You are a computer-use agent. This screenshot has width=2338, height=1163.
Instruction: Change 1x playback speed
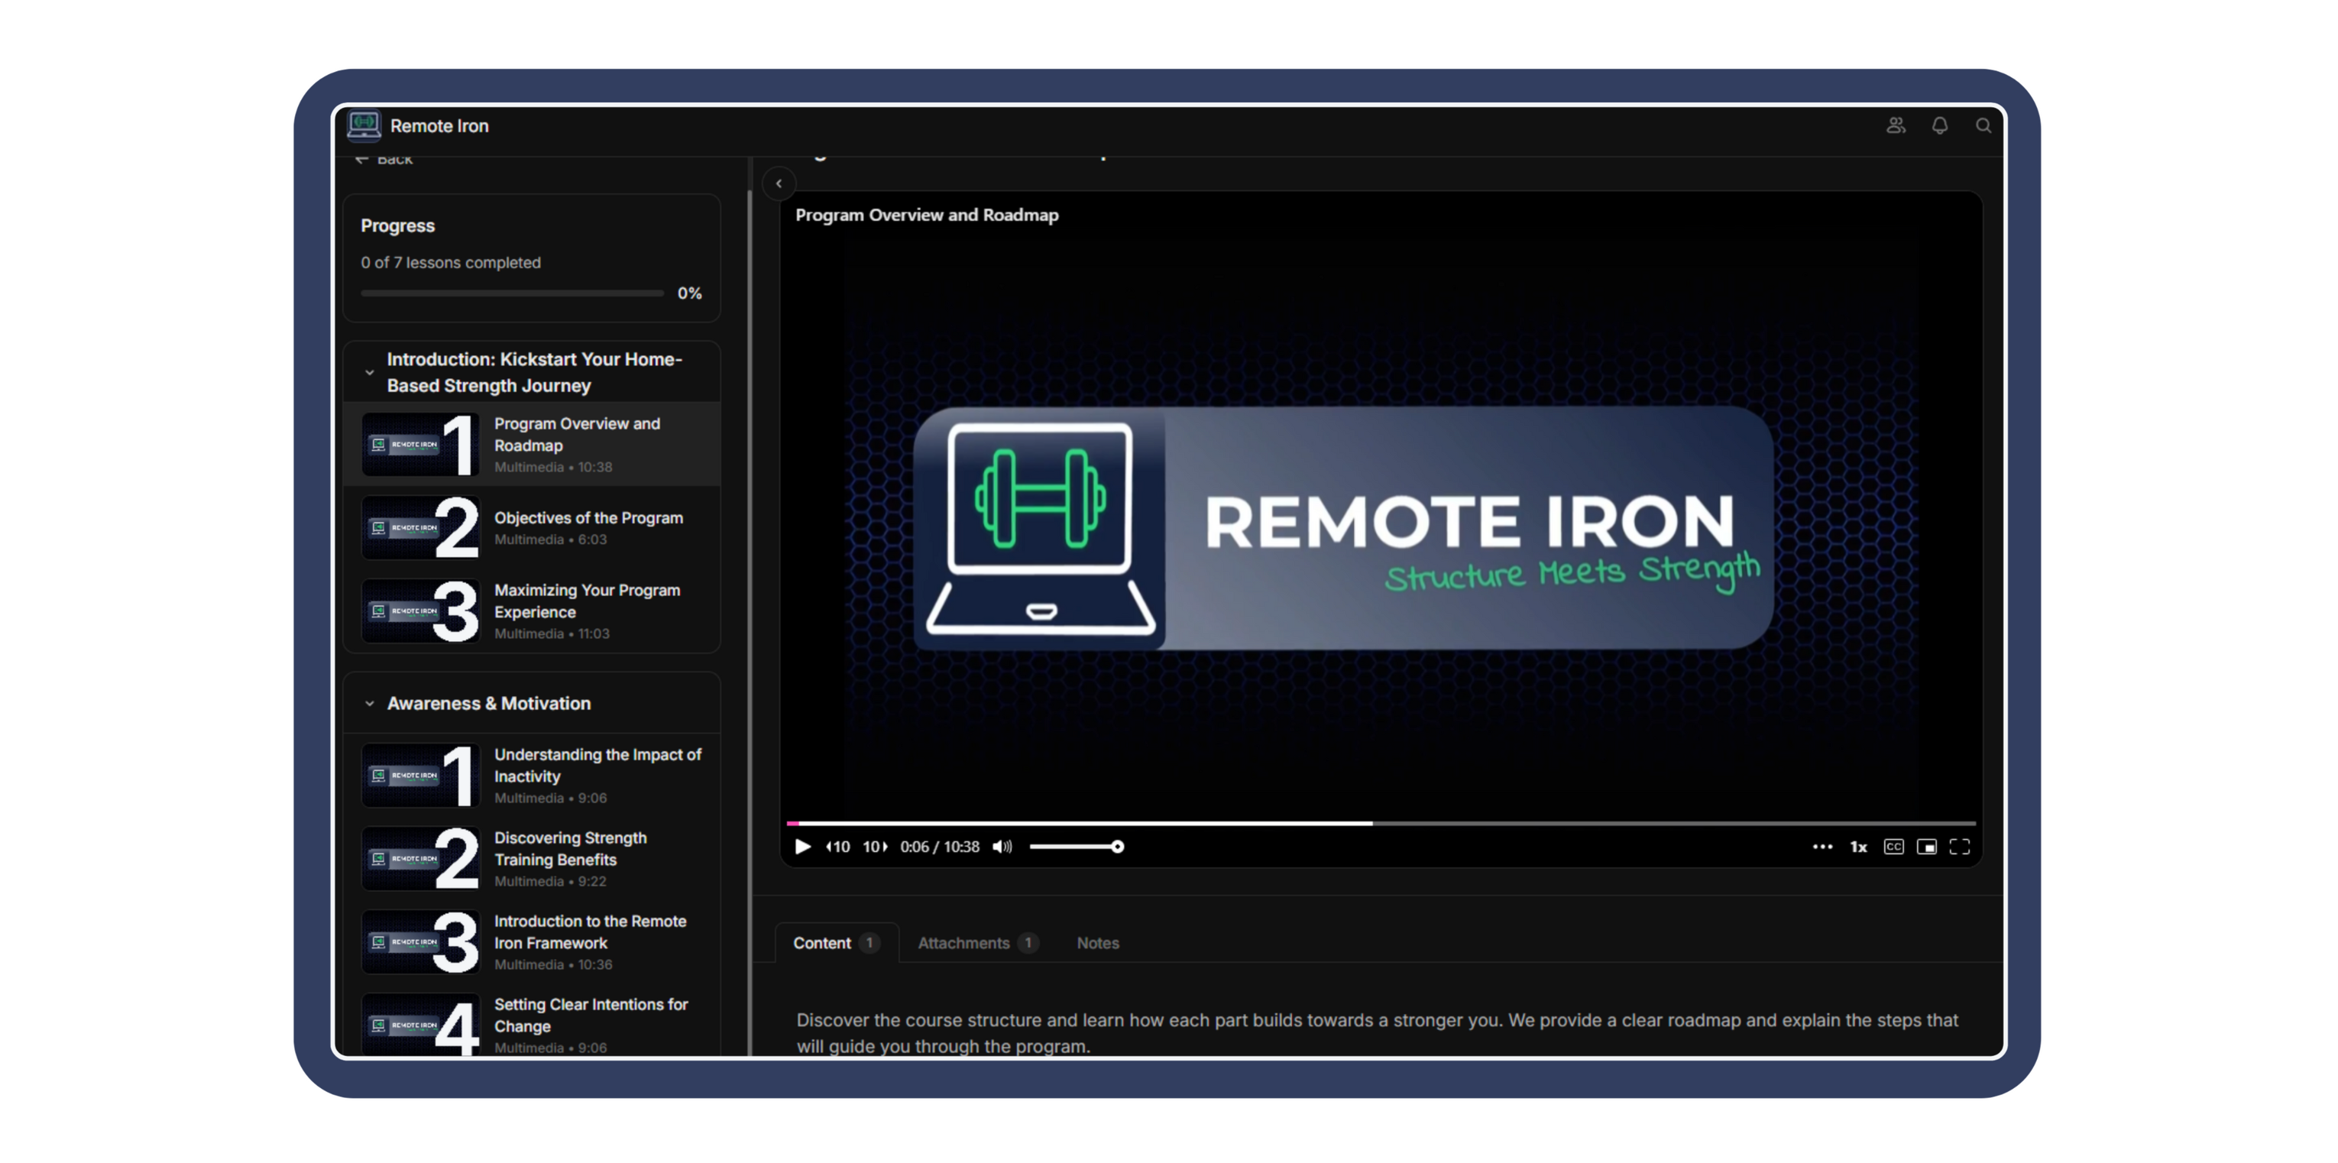pyautogui.click(x=1858, y=847)
